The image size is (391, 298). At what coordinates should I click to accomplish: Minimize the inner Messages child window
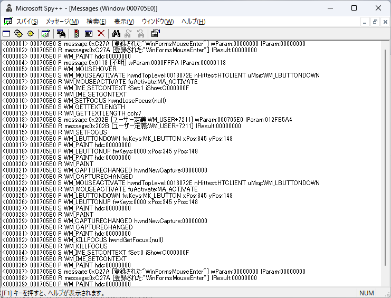click(x=365, y=22)
